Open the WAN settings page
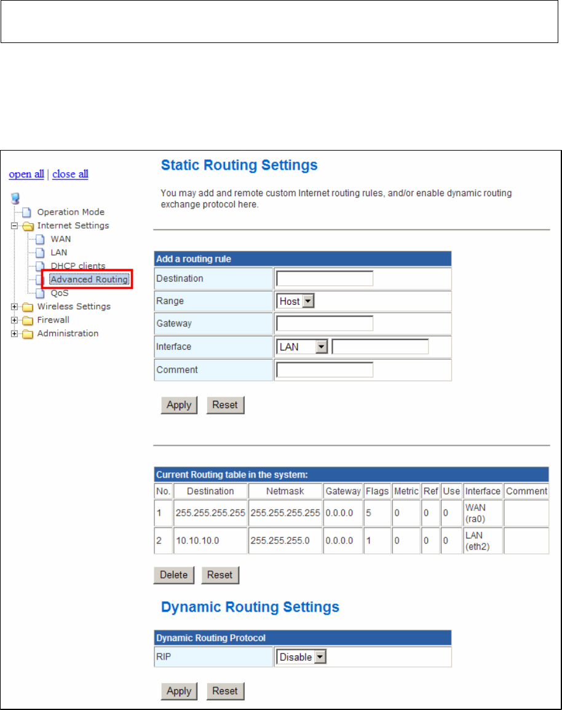The image size is (562, 710). 61,239
